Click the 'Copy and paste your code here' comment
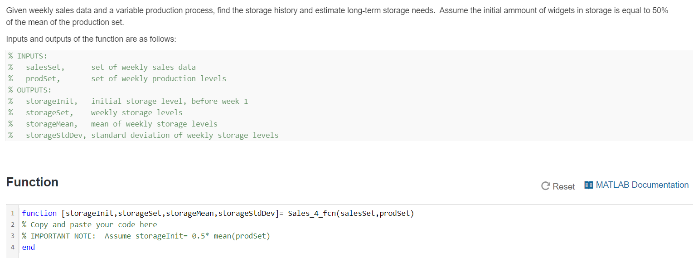 pyautogui.click(x=93, y=224)
